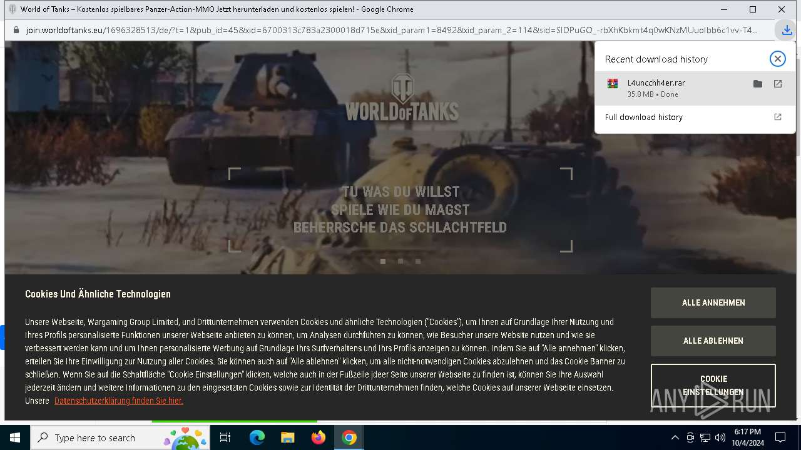Reject cookies with Alle Ablehnen
This screenshot has height=450, width=801.
pyautogui.click(x=713, y=341)
